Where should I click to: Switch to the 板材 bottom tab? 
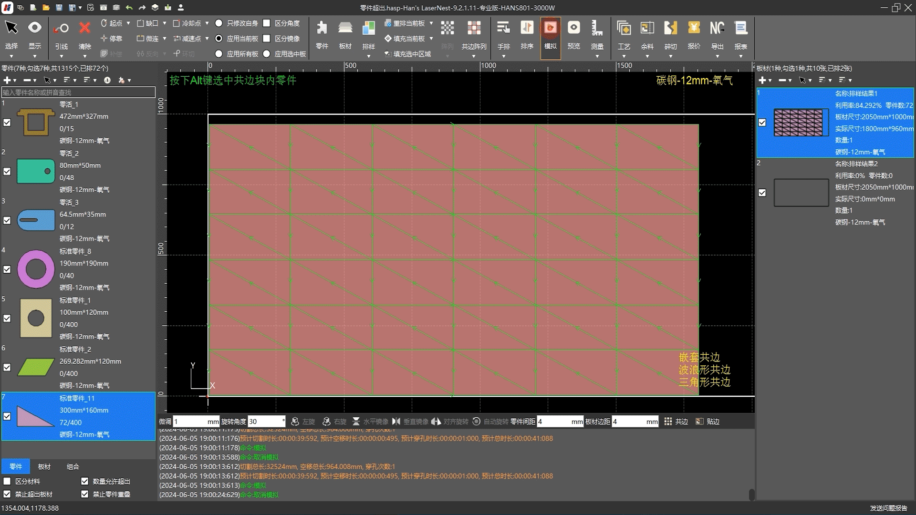pos(44,466)
